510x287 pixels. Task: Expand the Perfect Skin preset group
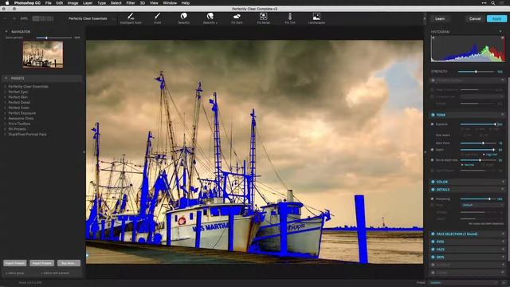(x=5, y=97)
